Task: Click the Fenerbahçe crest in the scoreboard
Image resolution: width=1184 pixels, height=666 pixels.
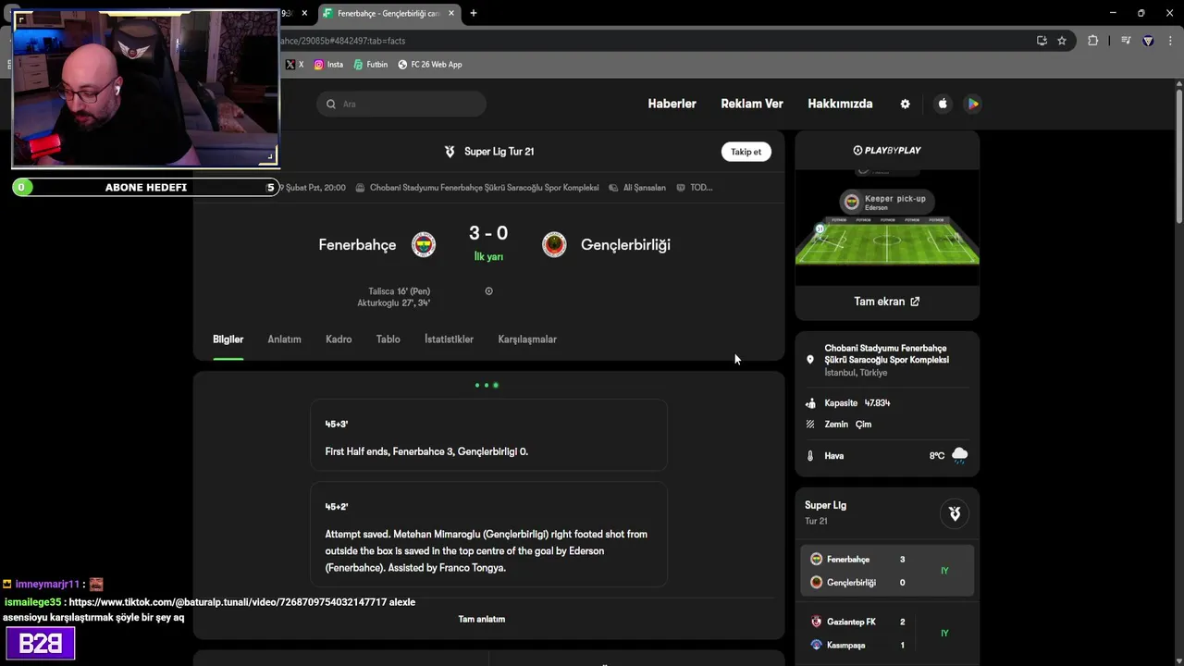Action: [x=424, y=244]
